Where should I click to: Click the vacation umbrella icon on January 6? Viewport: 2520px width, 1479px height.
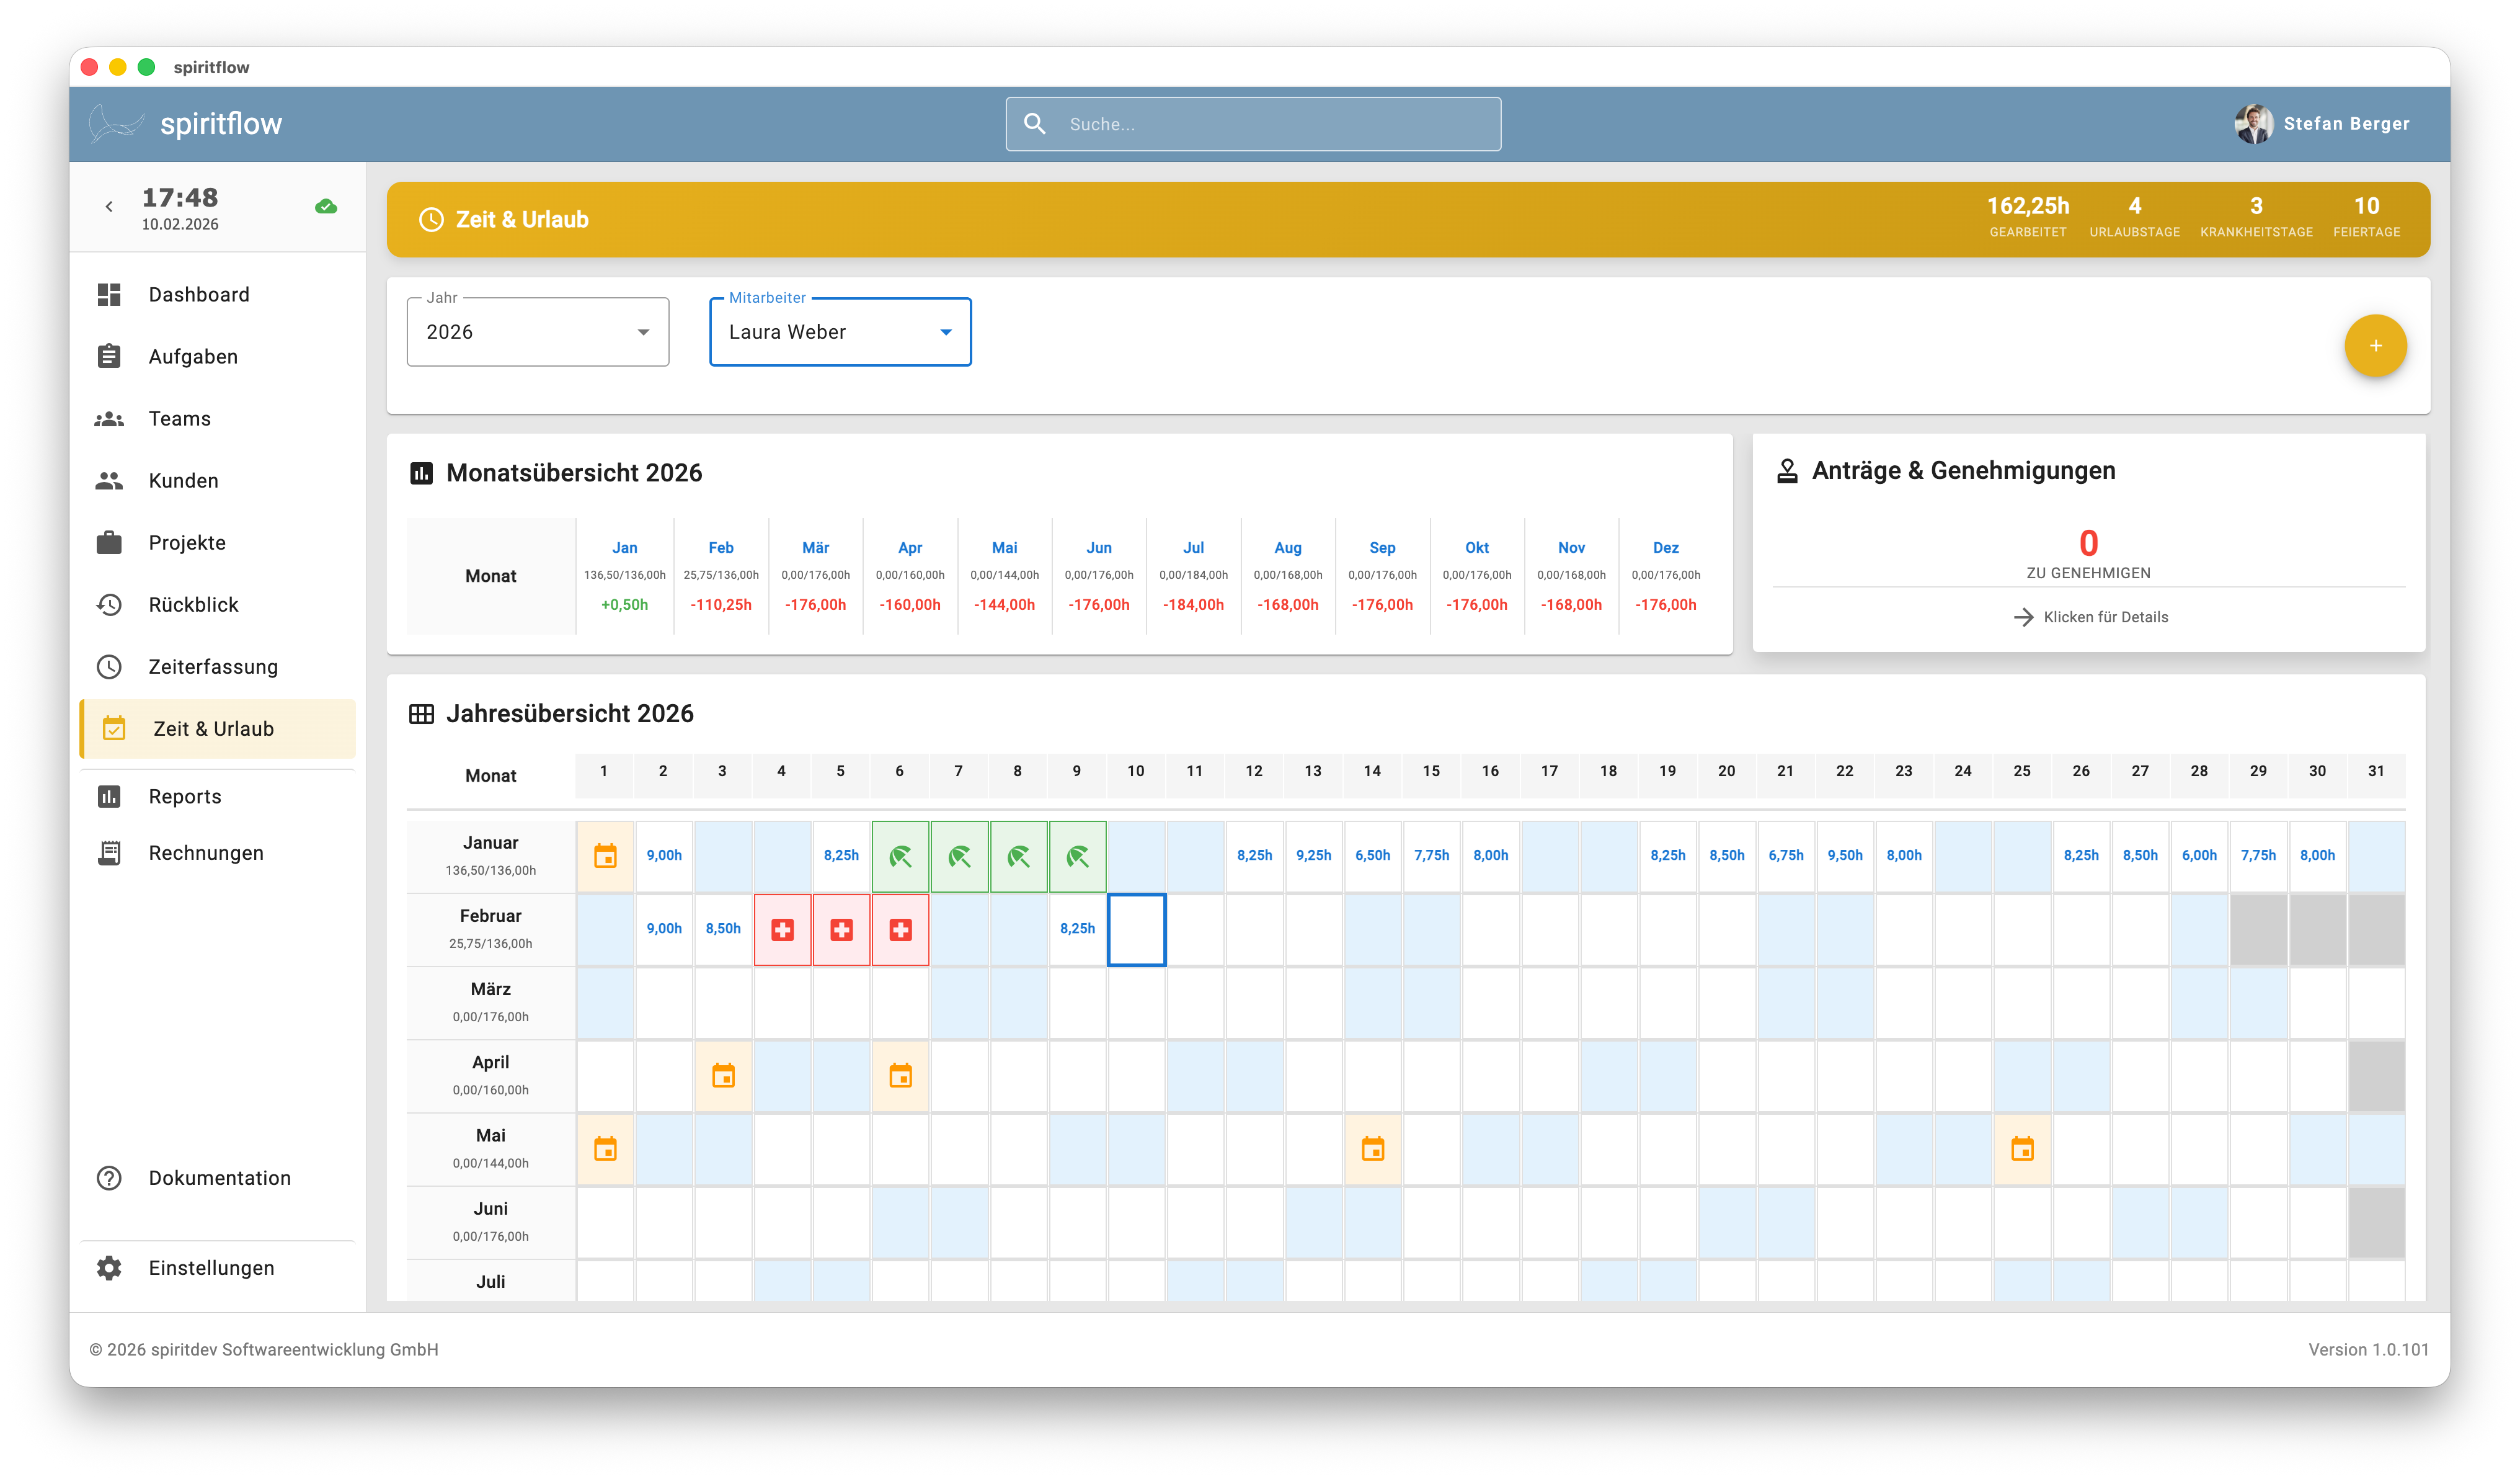click(900, 857)
